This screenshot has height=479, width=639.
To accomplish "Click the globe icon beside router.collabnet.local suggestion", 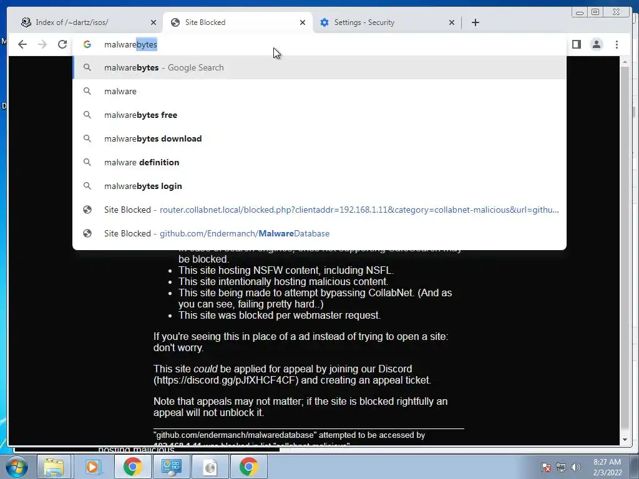I will click(x=87, y=210).
